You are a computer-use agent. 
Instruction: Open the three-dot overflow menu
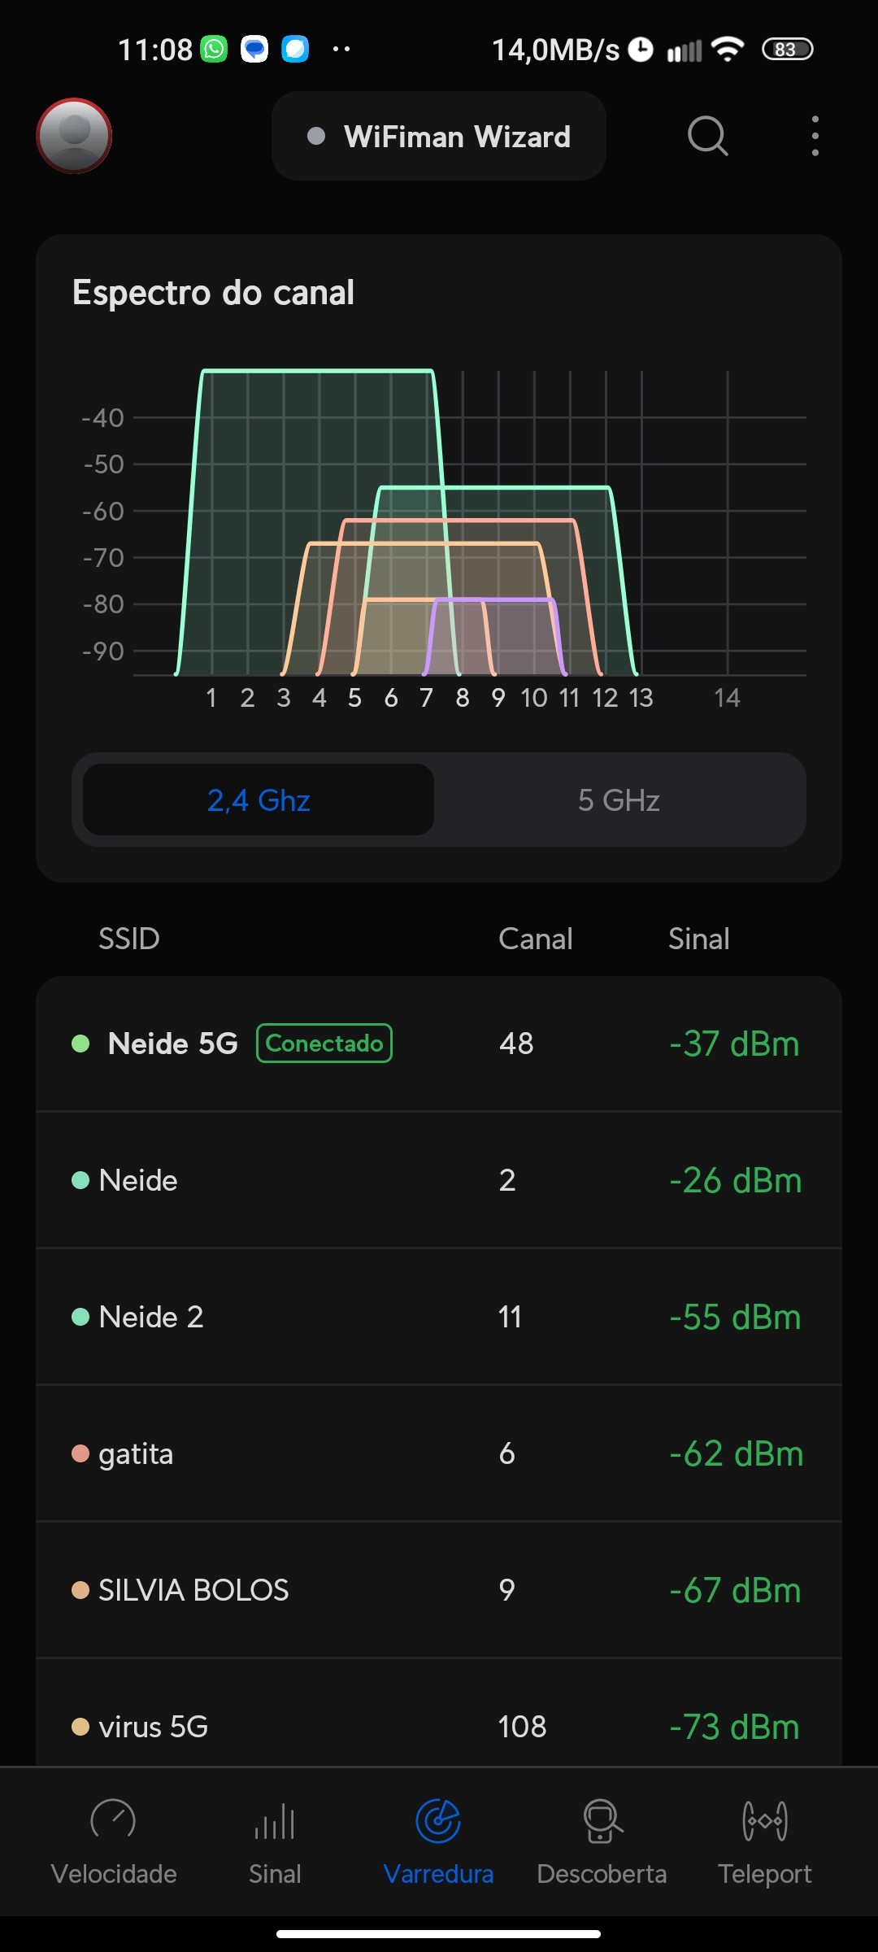coord(815,136)
